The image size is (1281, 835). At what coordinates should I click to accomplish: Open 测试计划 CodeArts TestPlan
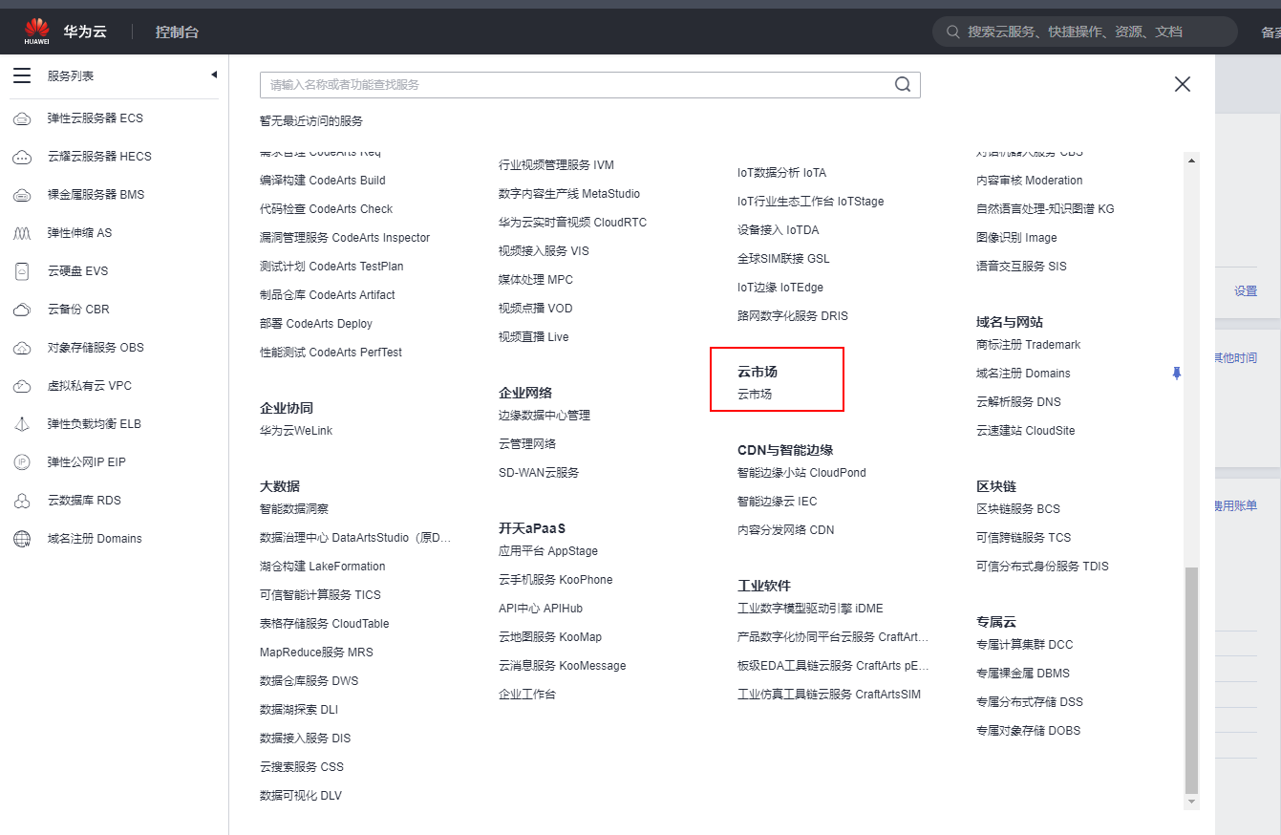tap(331, 267)
